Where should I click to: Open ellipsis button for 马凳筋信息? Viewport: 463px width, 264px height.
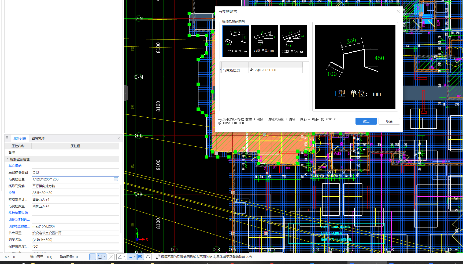pos(116,179)
